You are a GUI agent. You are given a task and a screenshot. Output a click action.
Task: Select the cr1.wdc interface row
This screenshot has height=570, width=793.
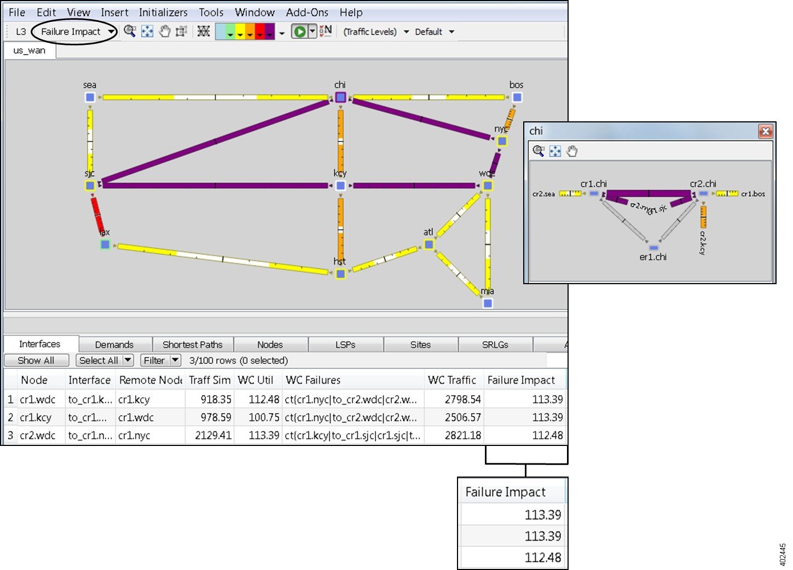(285, 399)
